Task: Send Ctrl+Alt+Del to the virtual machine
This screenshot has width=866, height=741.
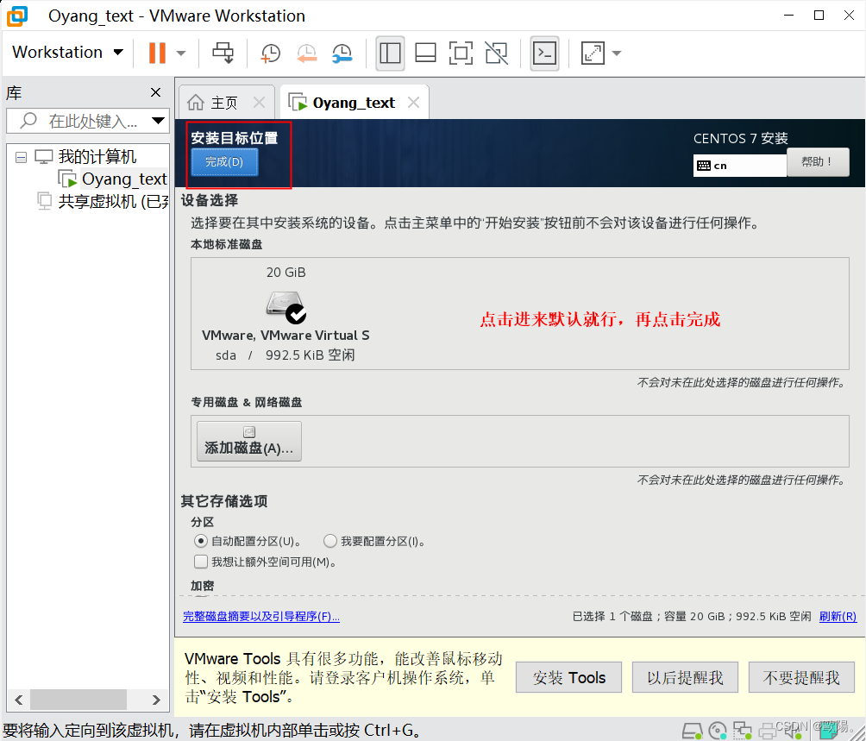Action: 223,53
